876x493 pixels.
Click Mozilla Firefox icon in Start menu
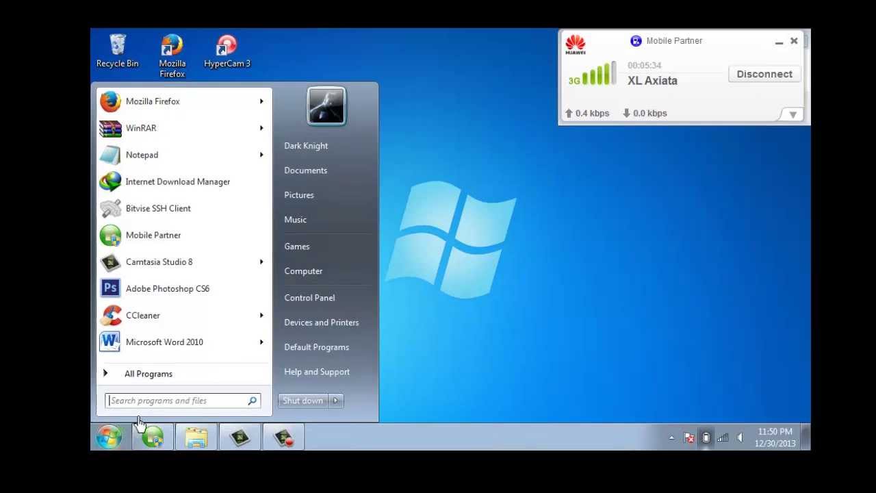[x=110, y=101]
